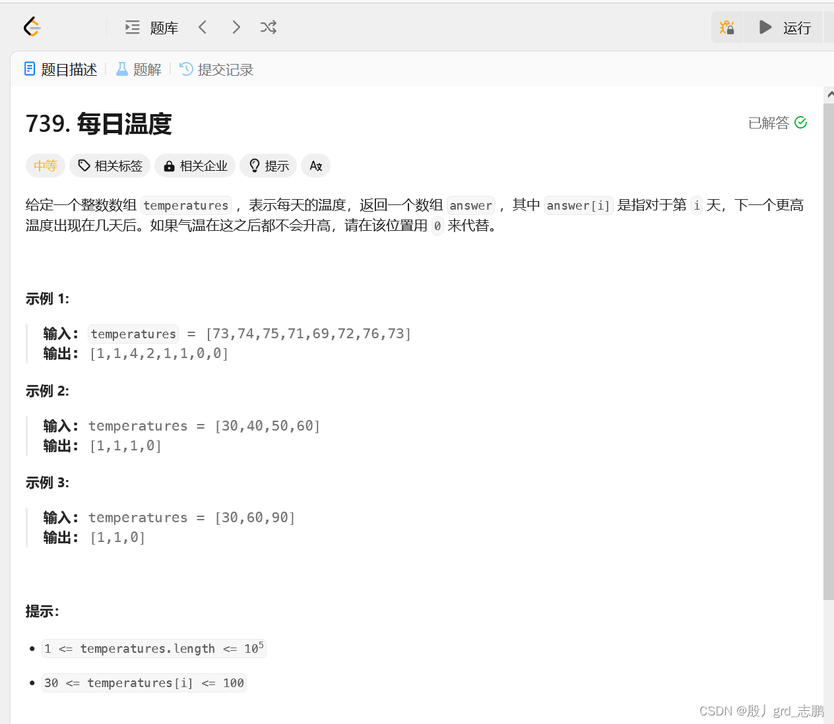Run the code with the 运行 button
The image size is (834, 724).
pos(786,27)
